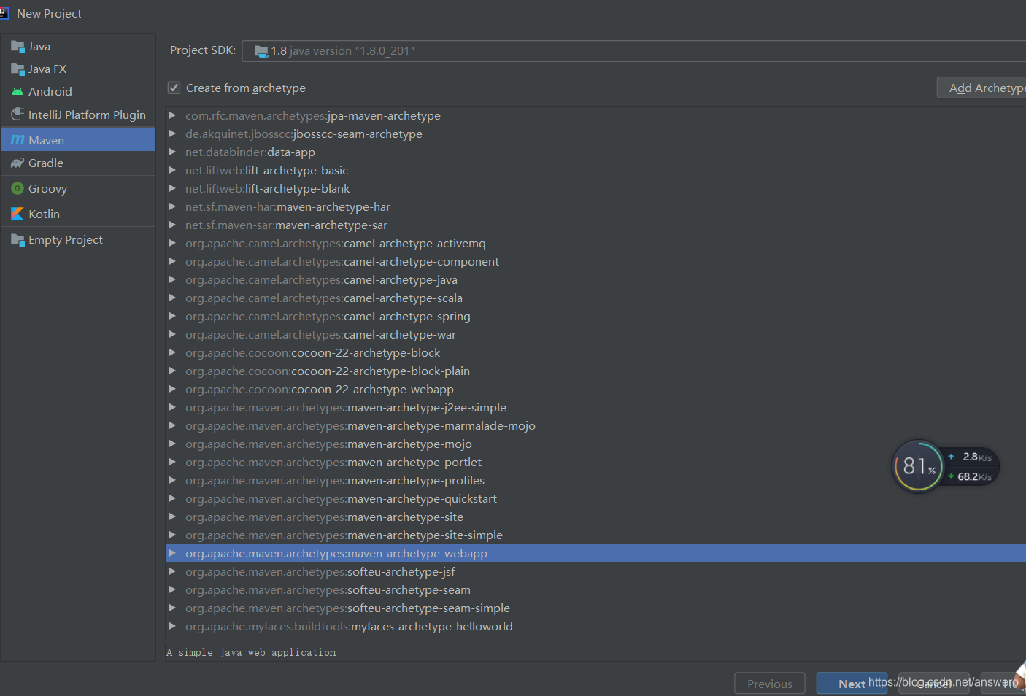Select Groovy project type label

[47, 188]
